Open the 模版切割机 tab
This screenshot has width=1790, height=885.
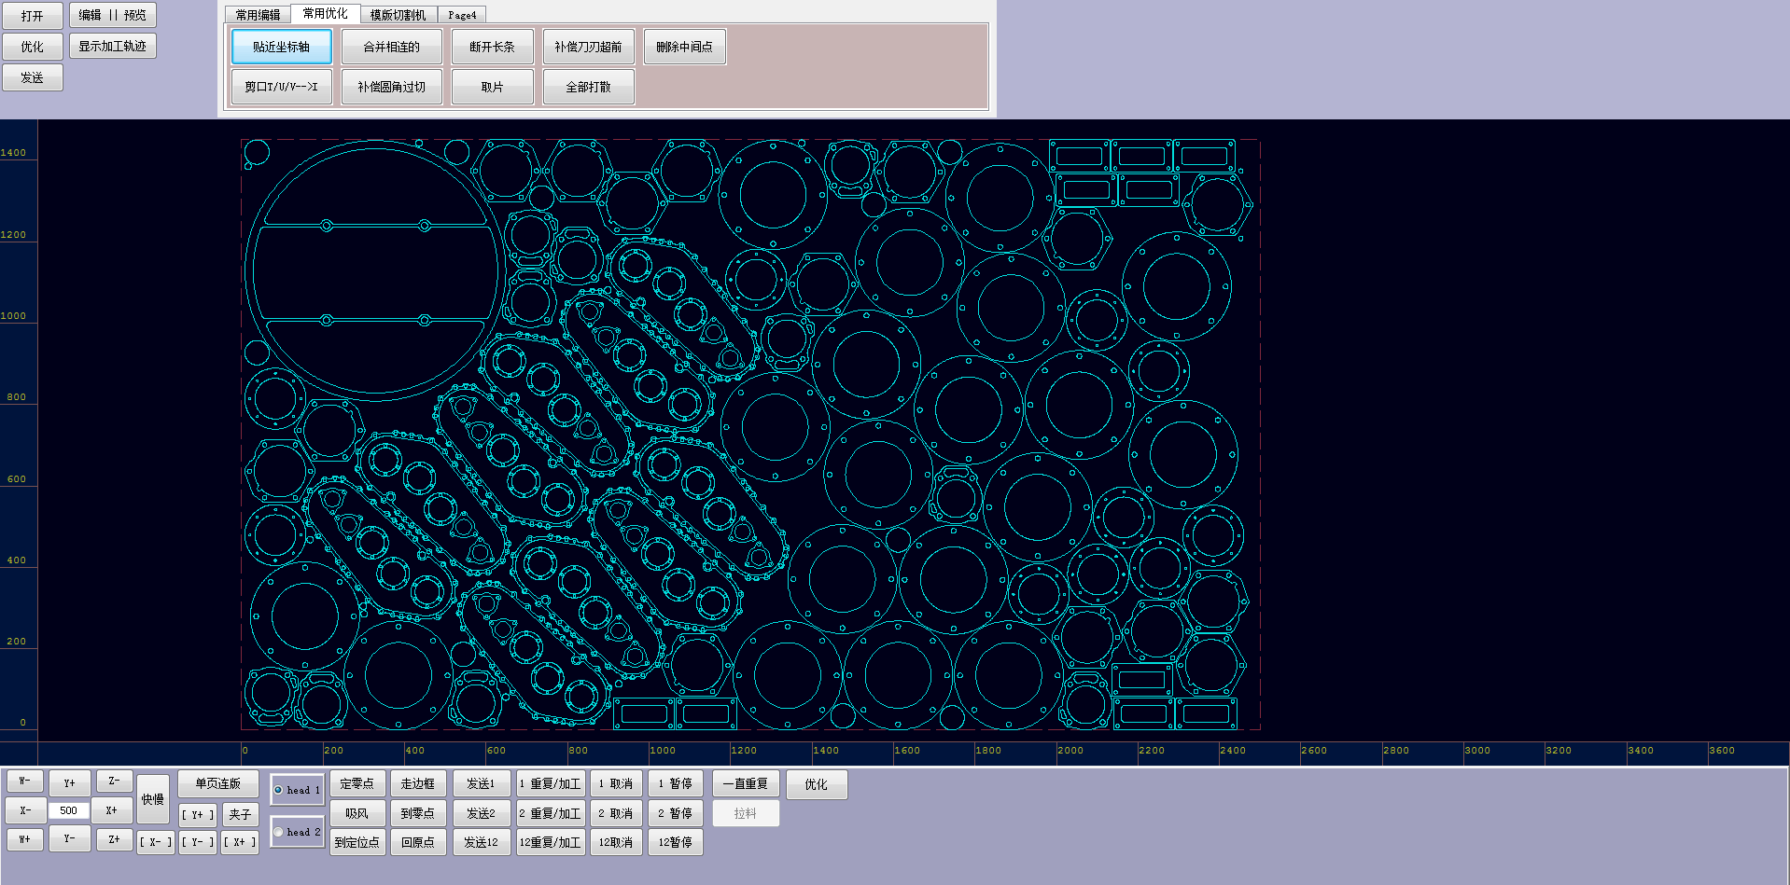[398, 15]
